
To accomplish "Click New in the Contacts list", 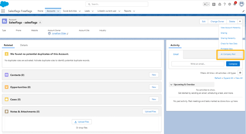I will tap(154, 75).
